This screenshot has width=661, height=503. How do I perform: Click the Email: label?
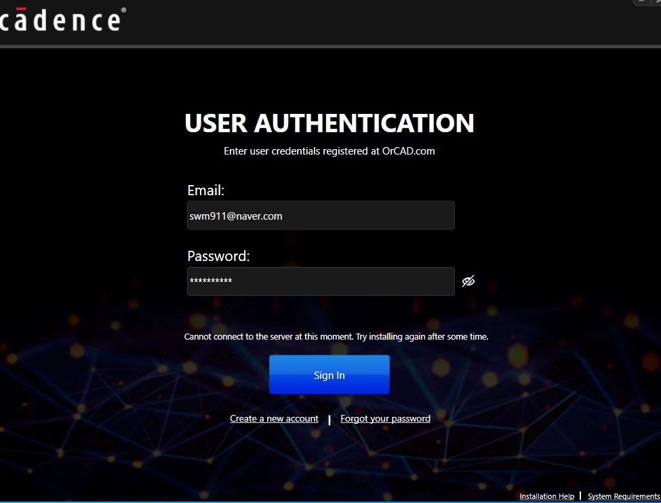[205, 190]
